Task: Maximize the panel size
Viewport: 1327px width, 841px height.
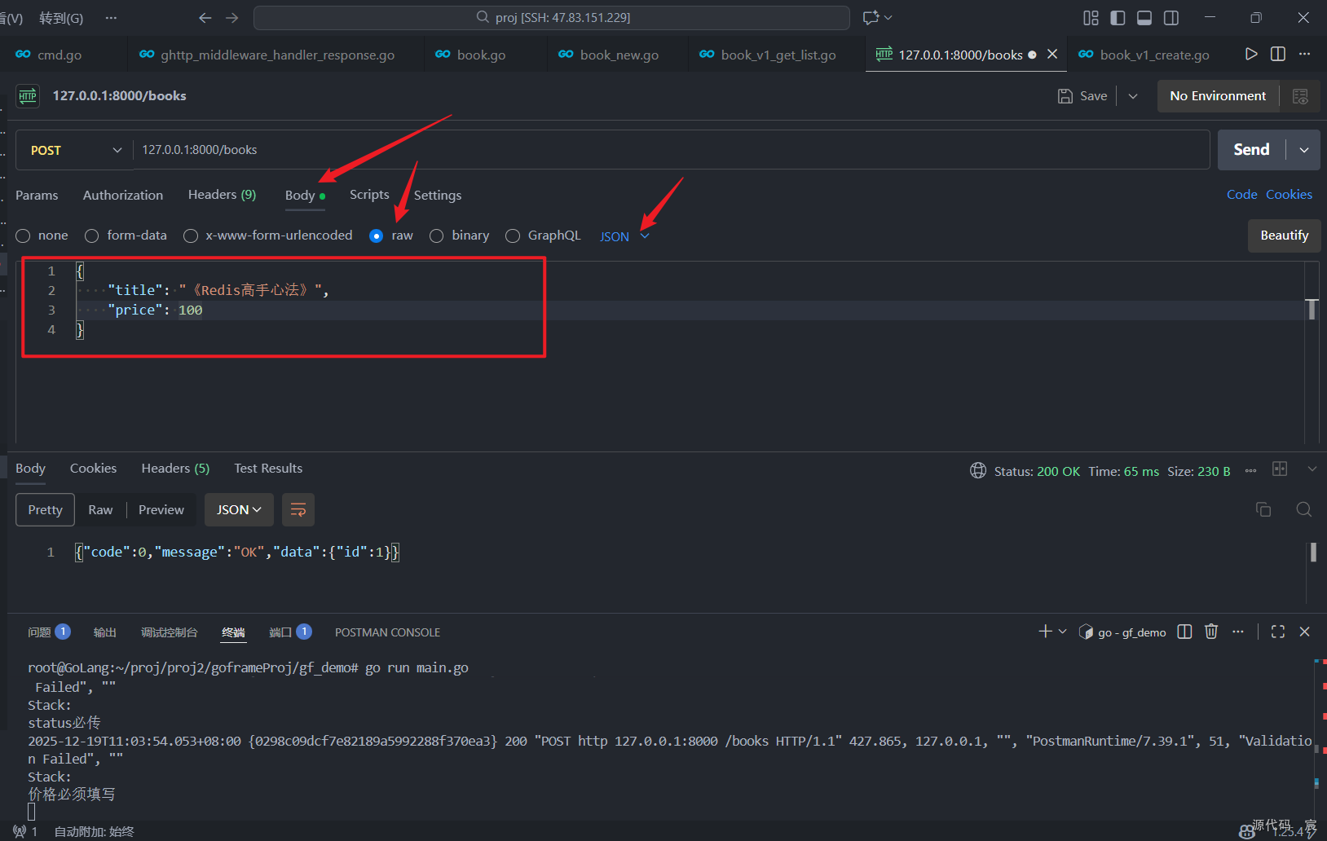Action: pyautogui.click(x=1278, y=632)
